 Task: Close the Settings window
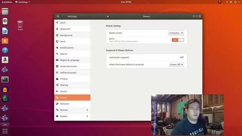coord(200,17)
